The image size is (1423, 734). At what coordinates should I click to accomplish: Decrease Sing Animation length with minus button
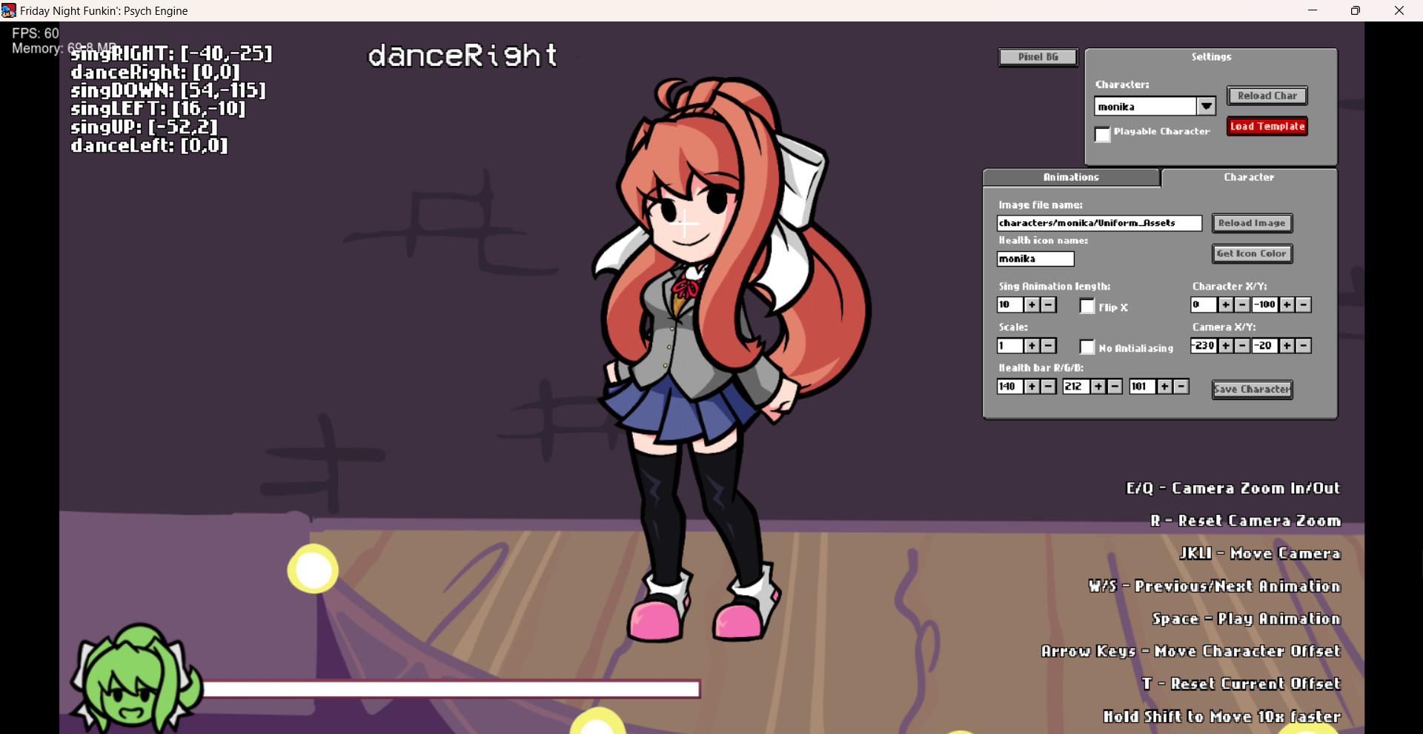[1048, 305]
